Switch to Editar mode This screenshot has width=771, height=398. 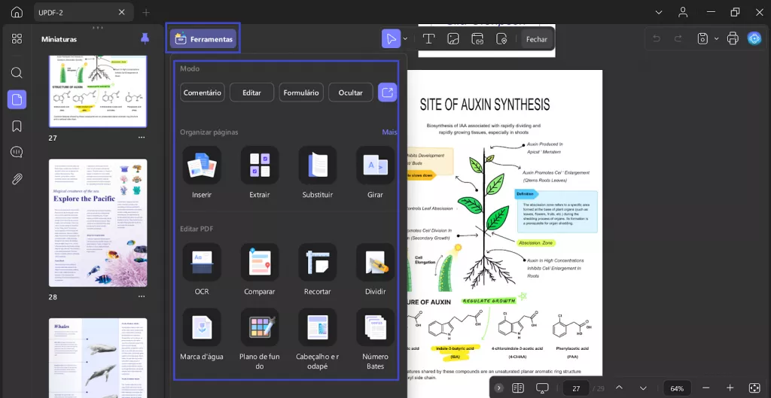coord(251,93)
